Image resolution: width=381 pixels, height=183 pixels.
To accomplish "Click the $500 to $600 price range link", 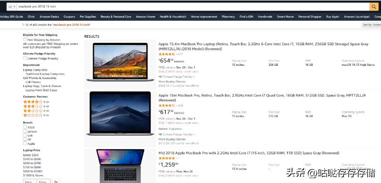I will (32, 159).
